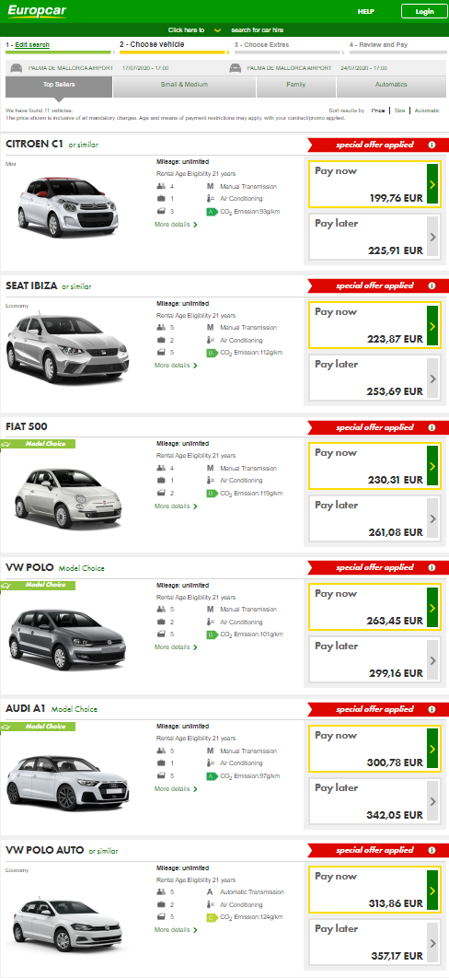
Task: Click return car icon beside second Palma airport
Action: [236, 68]
